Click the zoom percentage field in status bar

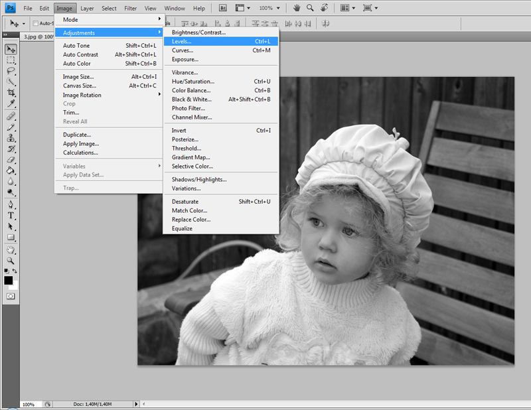click(x=29, y=404)
